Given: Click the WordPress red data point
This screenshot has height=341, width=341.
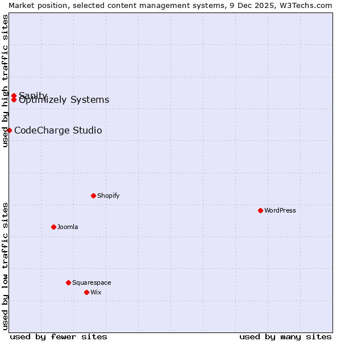Looking at the screenshot, I should pos(260,210).
